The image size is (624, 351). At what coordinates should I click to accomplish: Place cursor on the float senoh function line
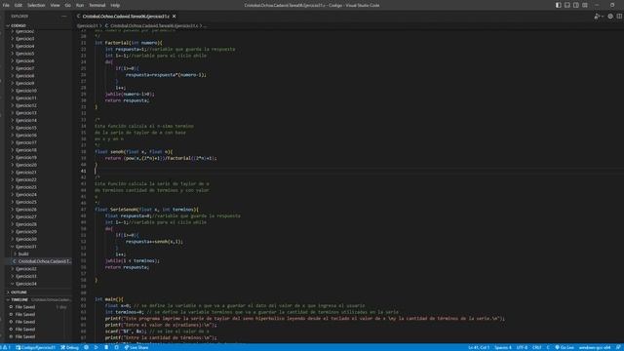tap(134, 152)
